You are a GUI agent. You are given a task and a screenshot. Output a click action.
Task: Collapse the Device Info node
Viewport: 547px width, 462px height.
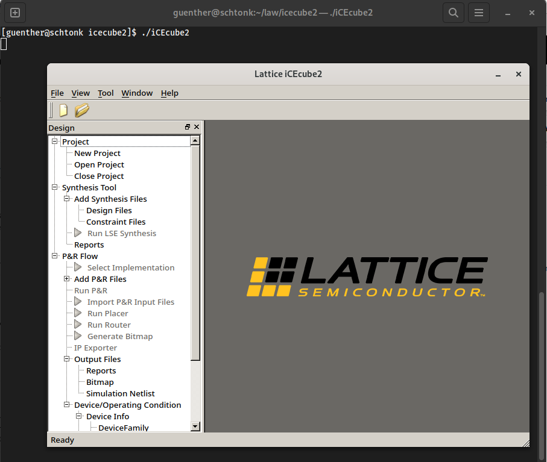(79, 416)
